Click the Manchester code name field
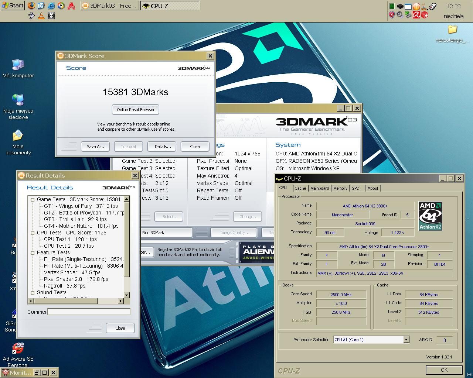The image size is (473, 378). 342,215
